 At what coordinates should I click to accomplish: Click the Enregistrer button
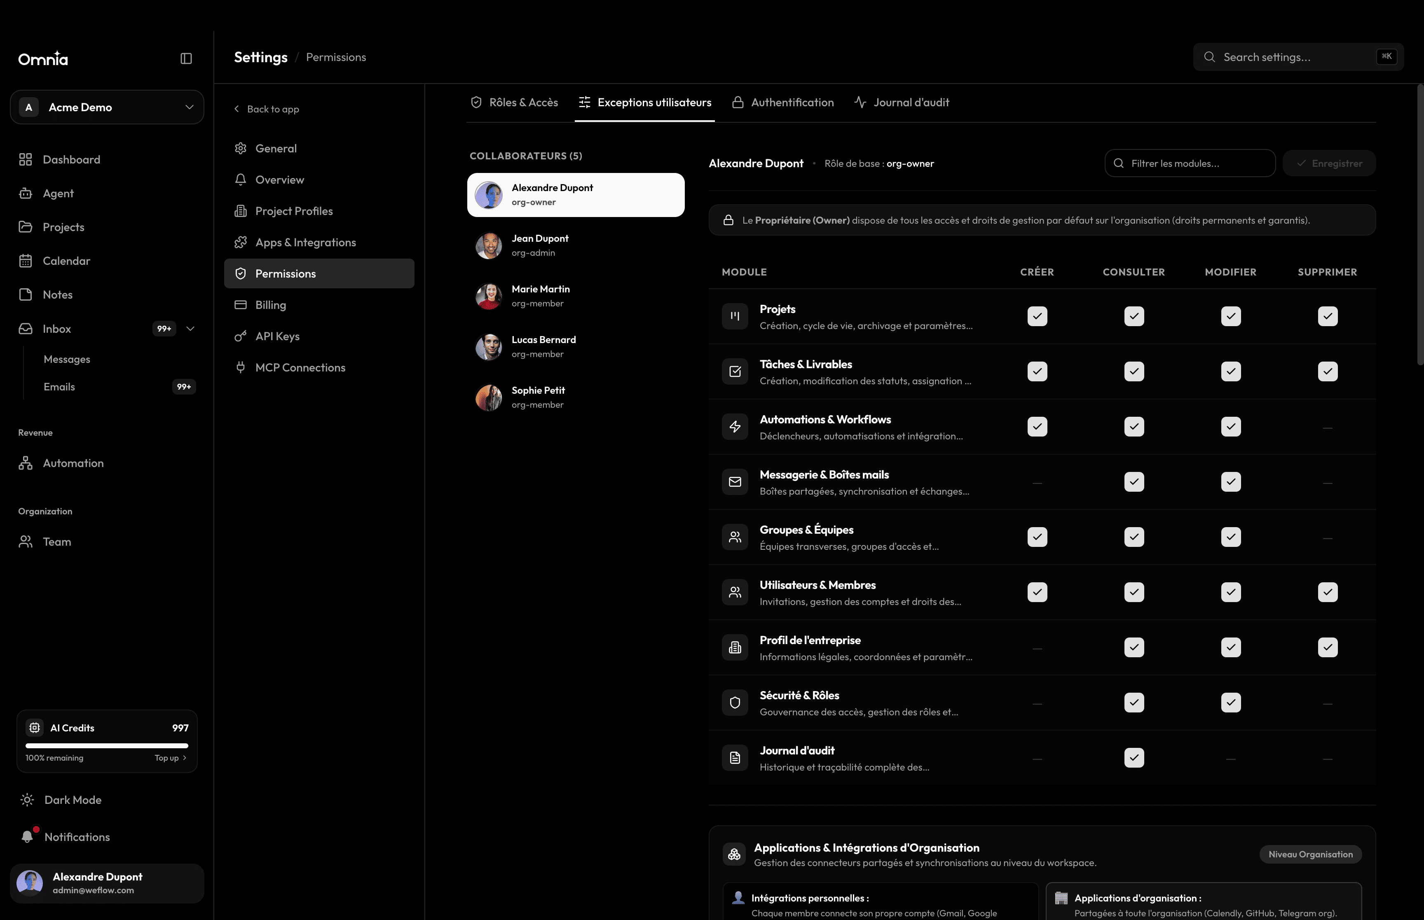pyautogui.click(x=1329, y=163)
